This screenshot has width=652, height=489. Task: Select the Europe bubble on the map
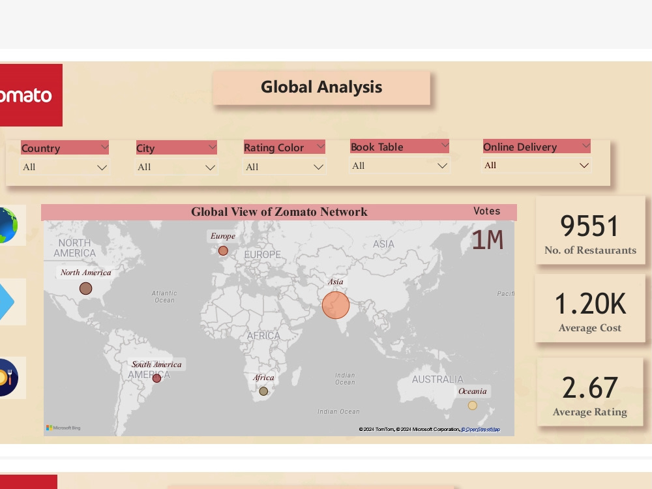tap(223, 250)
